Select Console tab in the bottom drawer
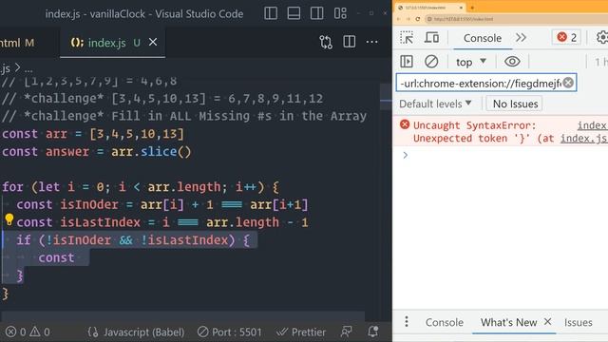 pos(445,322)
